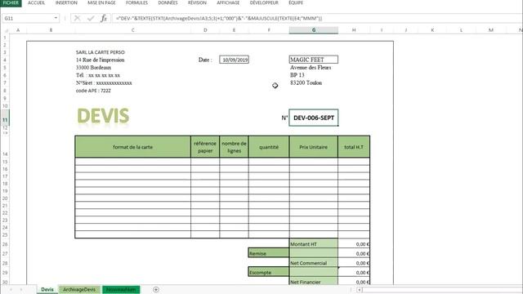
Task: Click the horizontal scrollbar left arrow
Action: pos(360,290)
